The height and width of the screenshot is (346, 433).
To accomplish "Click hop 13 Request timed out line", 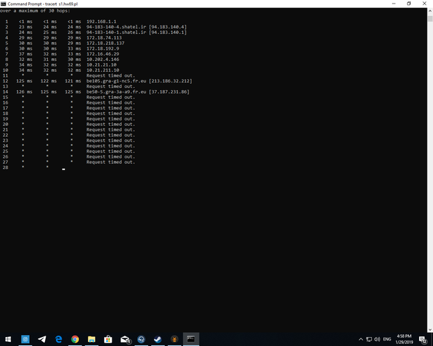I will [x=111, y=86].
